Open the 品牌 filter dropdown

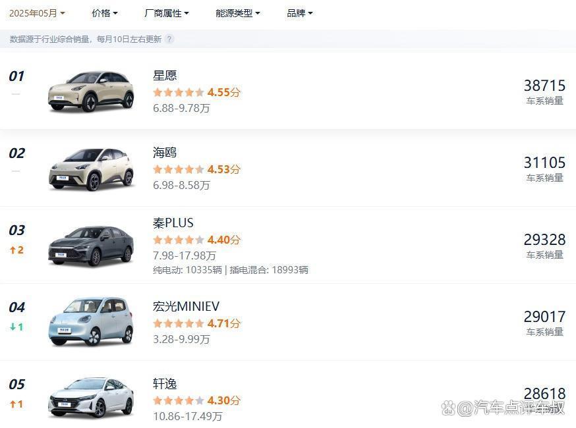coord(300,13)
